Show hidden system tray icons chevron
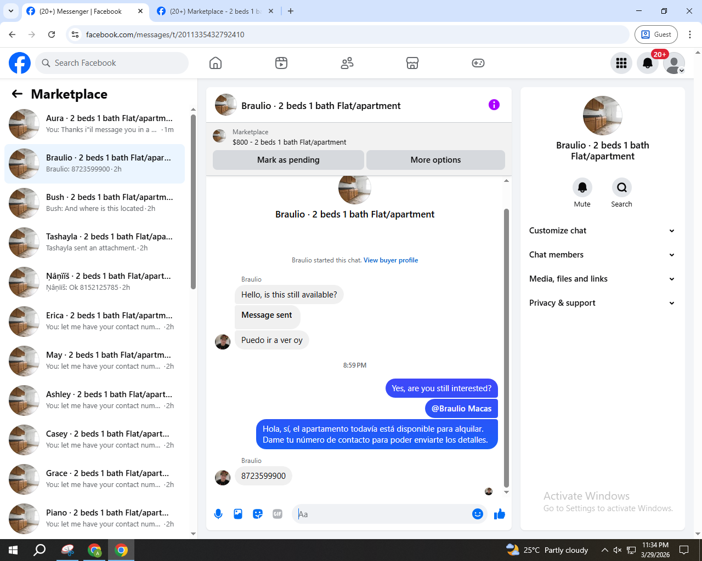The height and width of the screenshot is (561, 702). click(x=604, y=550)
